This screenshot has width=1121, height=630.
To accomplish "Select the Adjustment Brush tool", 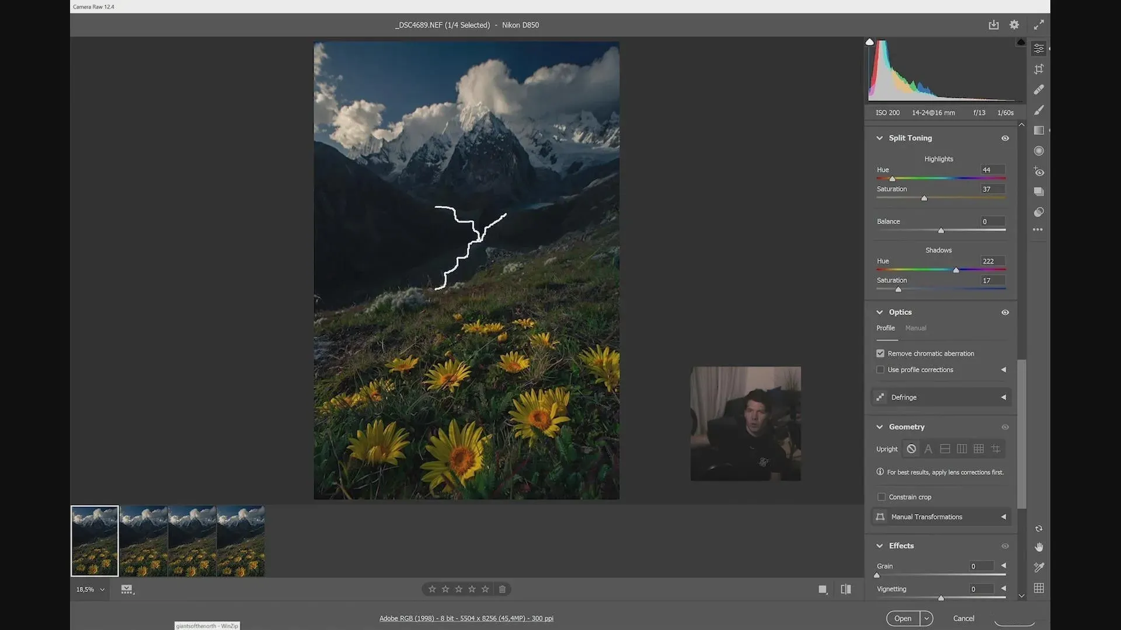I will click(1039, 110).
